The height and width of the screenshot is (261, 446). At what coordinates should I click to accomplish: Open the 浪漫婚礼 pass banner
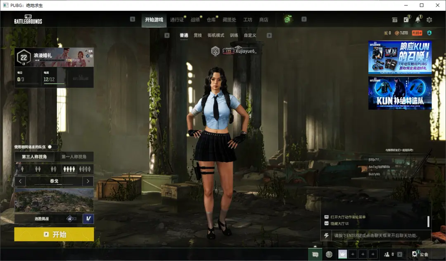tap(54, 57)
